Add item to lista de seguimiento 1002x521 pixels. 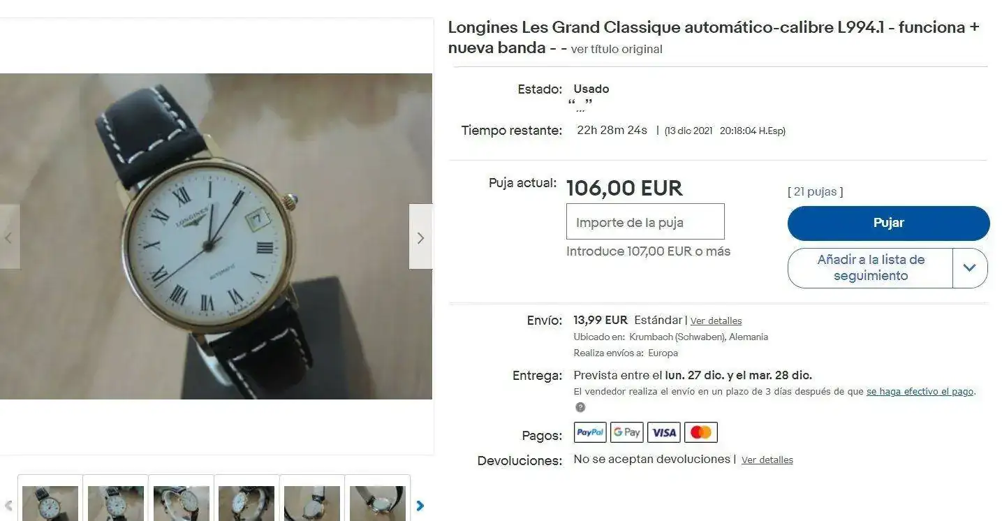[x=870, y=267]
